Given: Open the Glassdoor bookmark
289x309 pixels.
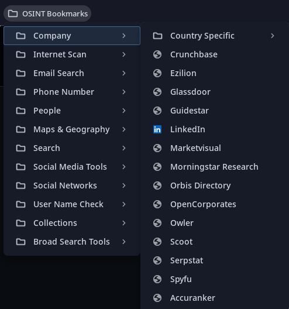Looking at the screenshot, I should (x=215, y=92).
